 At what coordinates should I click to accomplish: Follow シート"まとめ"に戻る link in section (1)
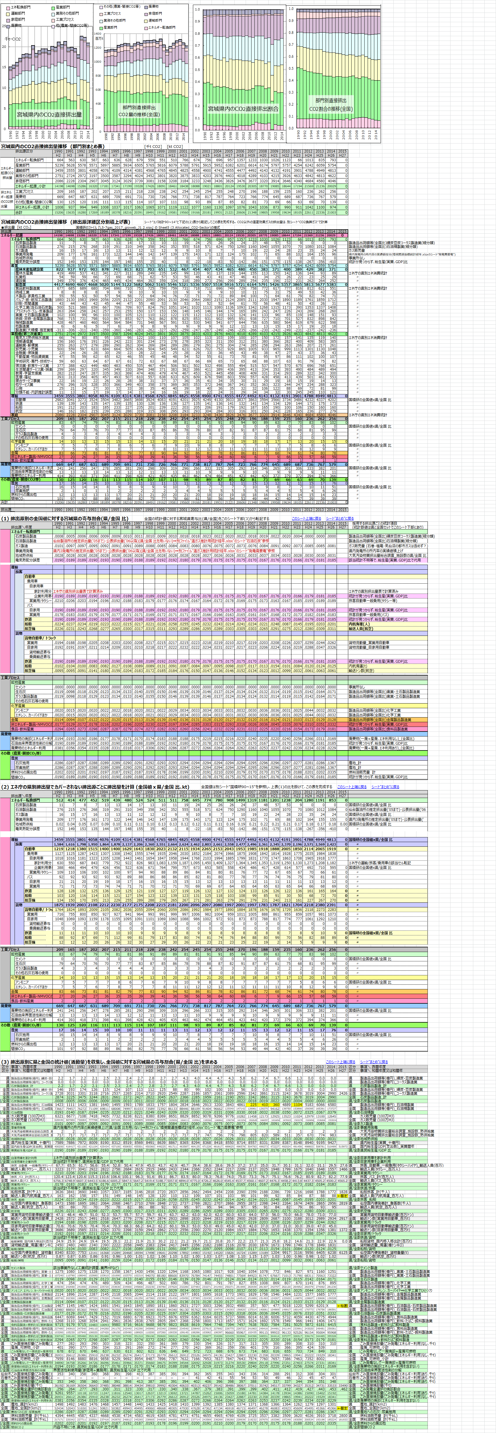[340, 519]
